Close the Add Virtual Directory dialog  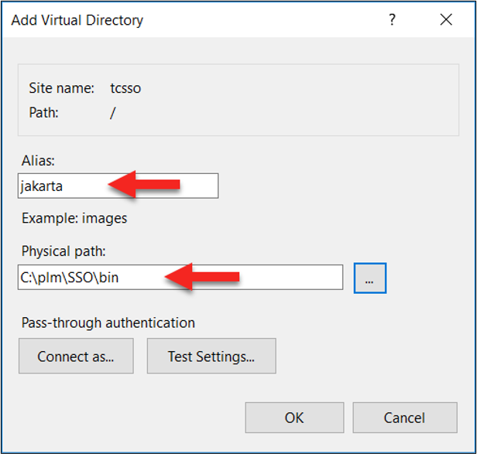[446, 20]
